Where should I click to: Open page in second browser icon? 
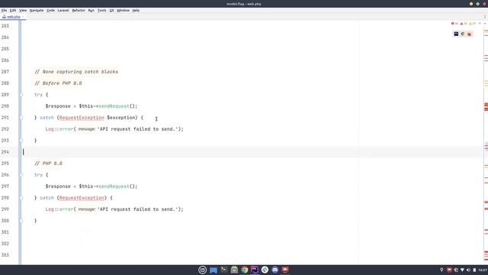click(463, 34)
